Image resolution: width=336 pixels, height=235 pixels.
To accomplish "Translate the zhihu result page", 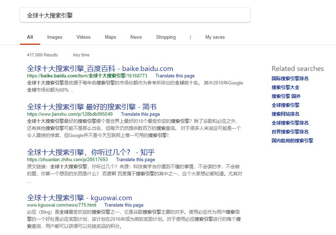I will tap(135, 159).
